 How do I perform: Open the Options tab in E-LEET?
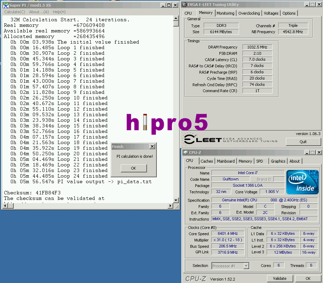click(289, 13)
